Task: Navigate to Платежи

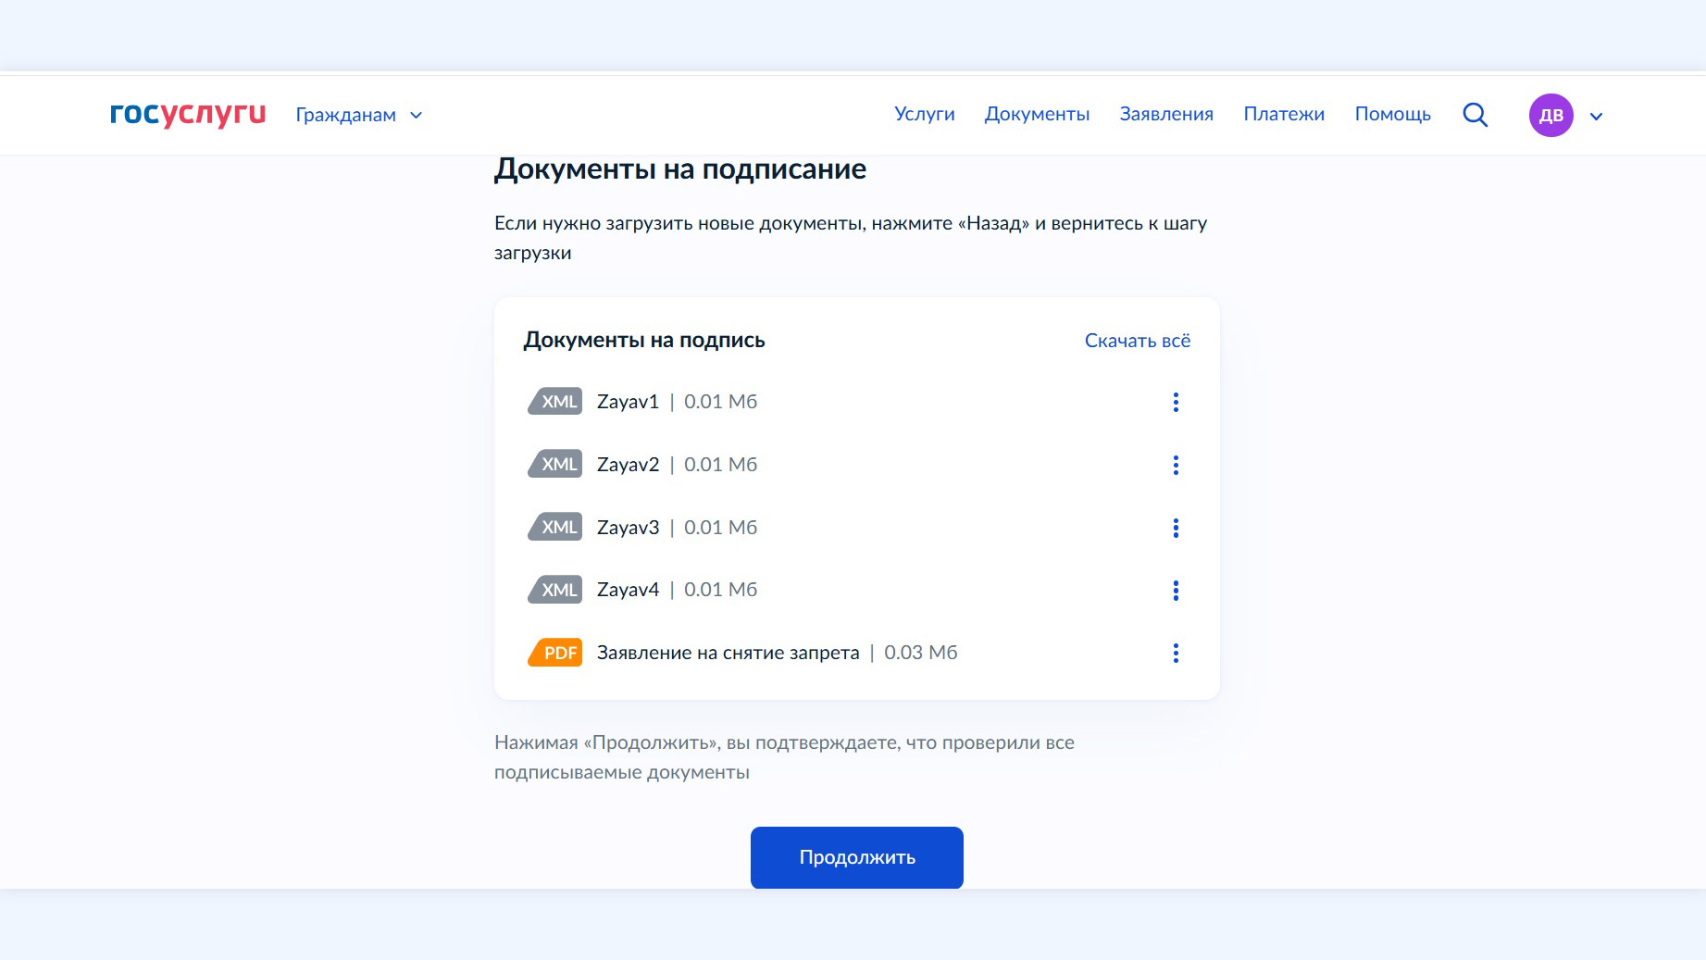Action: [x=1283, y=114]
